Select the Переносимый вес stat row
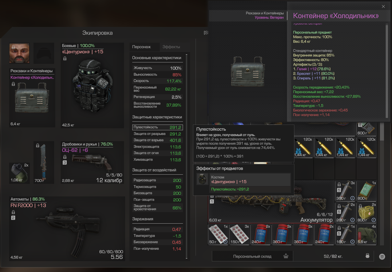 coord(157,89)
